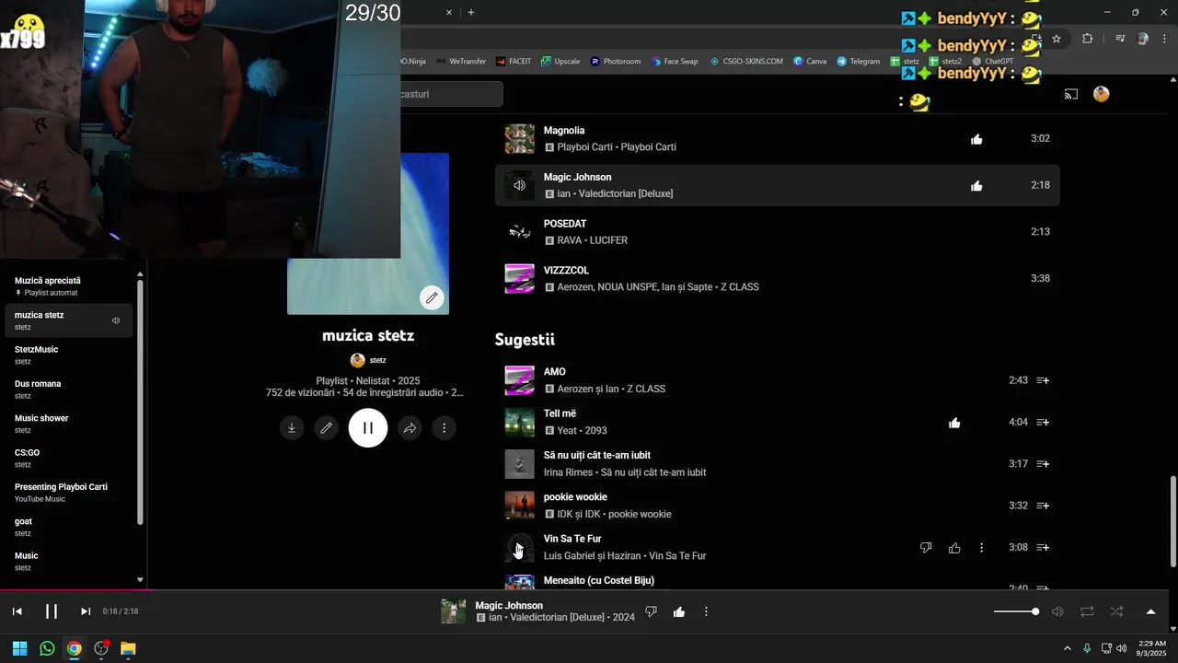Play the POSEDAT track thumbnail
The image size is (1178, 663).
click(520, 232)
